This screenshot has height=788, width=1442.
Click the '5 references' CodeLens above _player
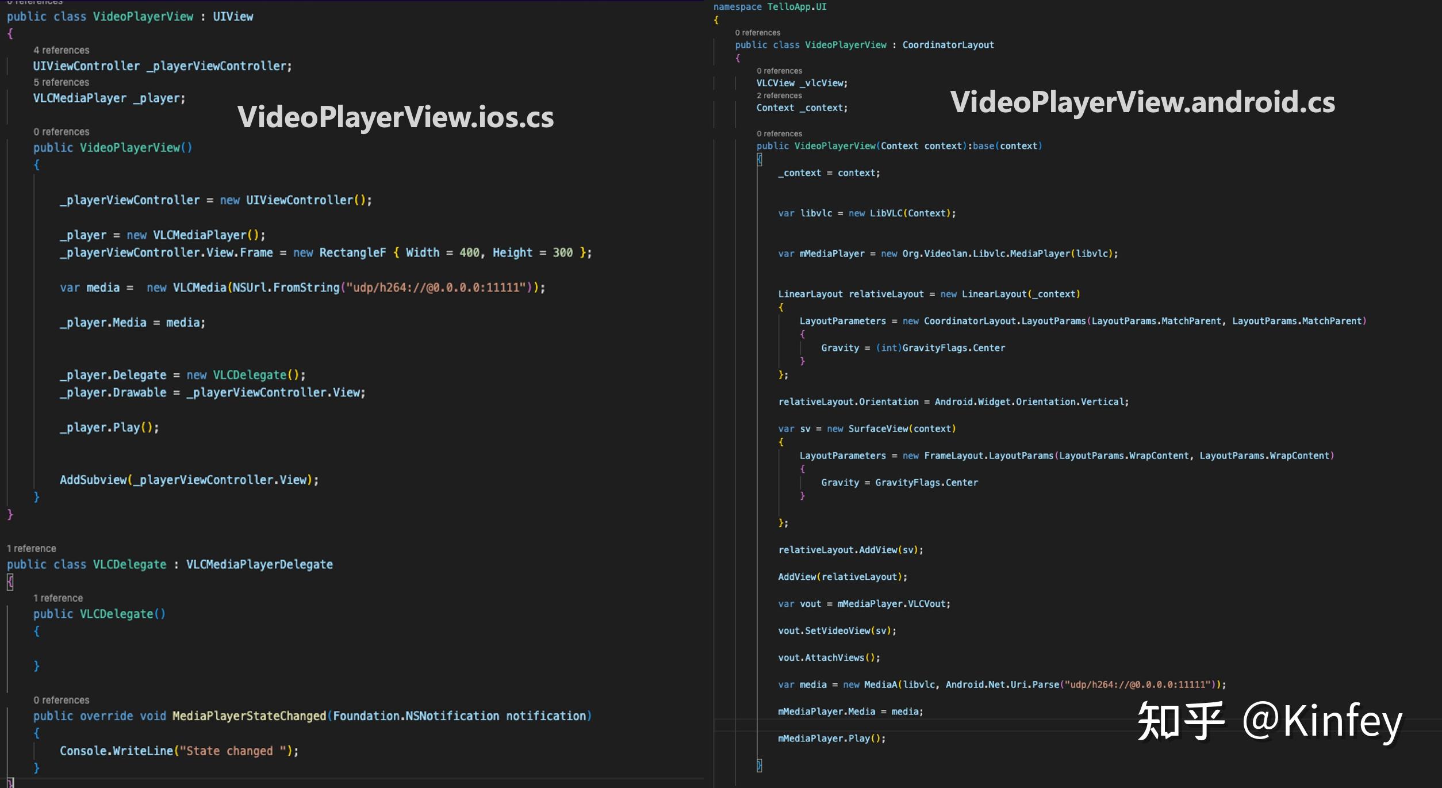(x=61, y=82)
